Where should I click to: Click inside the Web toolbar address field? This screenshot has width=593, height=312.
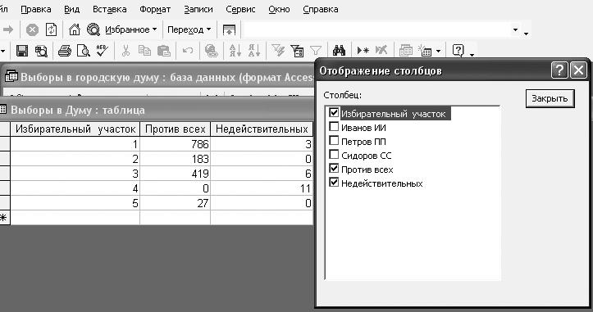(376, 29)
